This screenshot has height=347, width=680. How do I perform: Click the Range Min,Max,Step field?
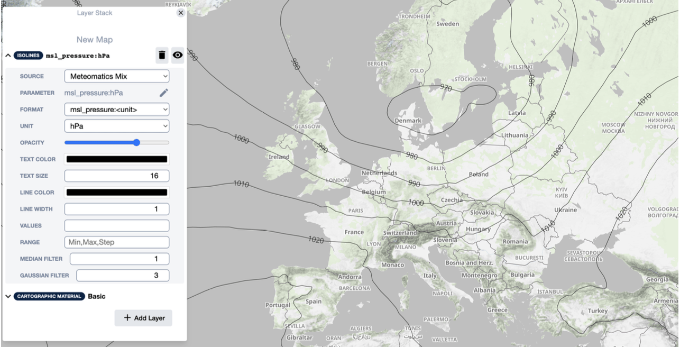[x=116, y=242]
